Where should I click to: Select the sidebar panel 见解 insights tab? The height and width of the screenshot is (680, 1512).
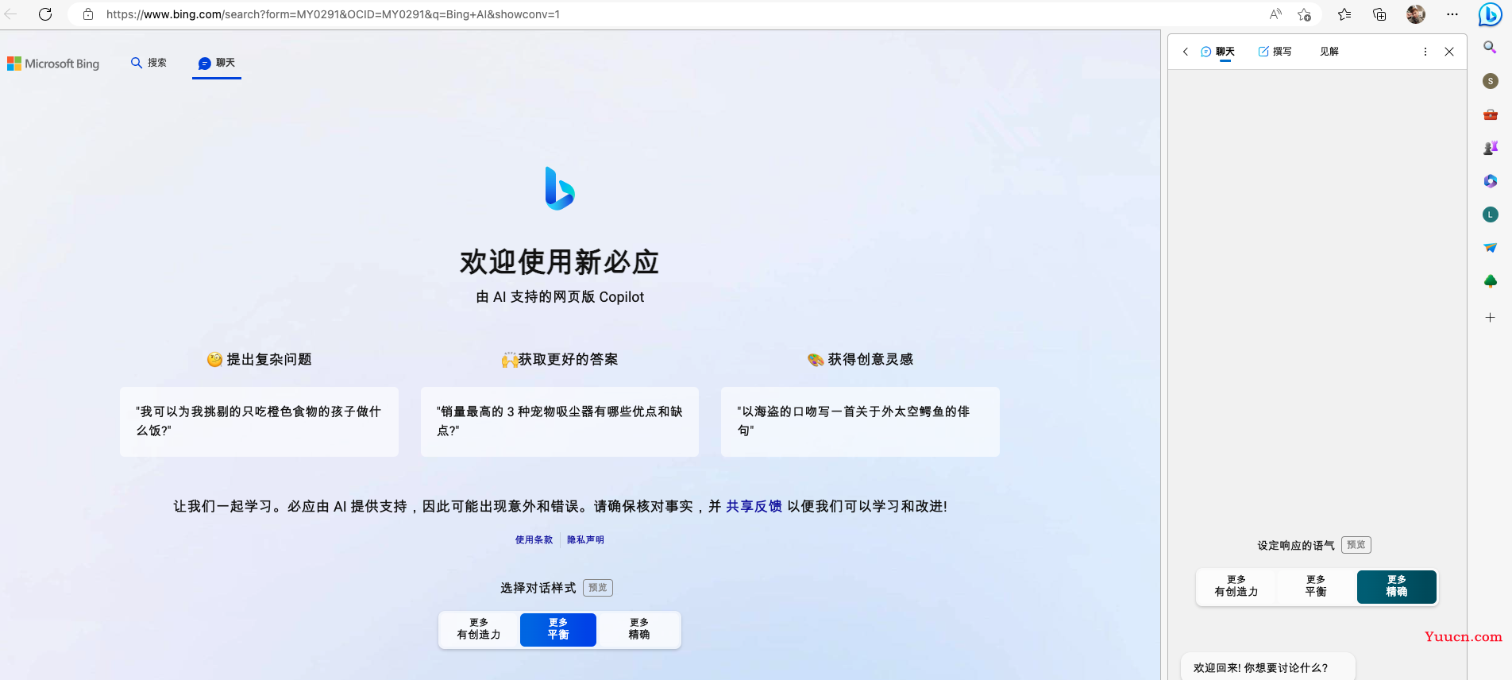pyautogui.click(x=1329, y=52)
